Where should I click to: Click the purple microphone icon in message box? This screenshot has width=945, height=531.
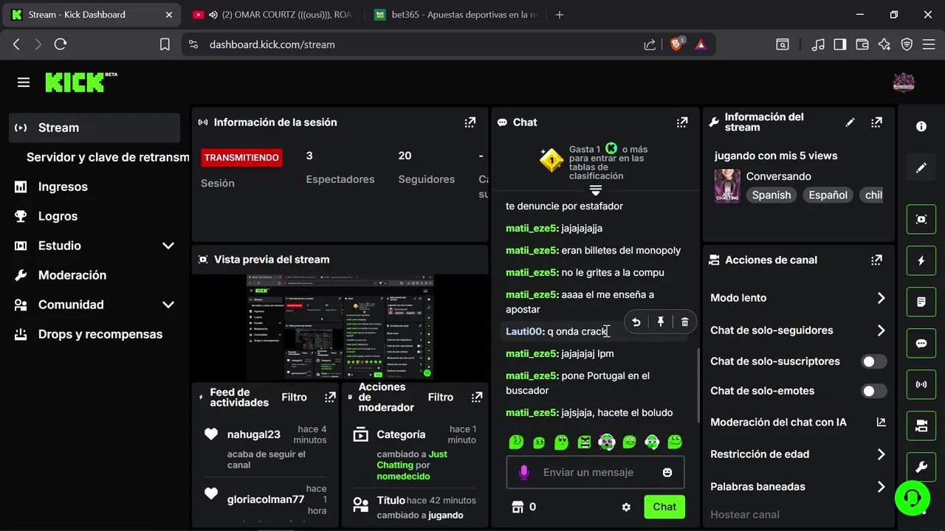tap(524, 472)
